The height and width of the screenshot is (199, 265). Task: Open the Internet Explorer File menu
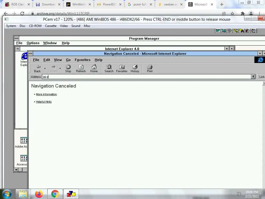pos(36,60)
